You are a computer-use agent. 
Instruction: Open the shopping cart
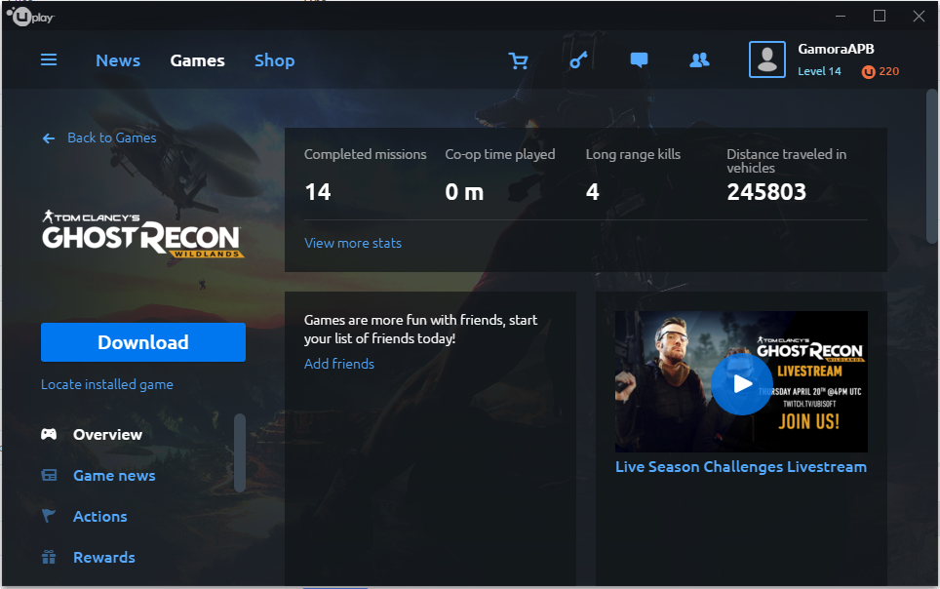point(519,60)
